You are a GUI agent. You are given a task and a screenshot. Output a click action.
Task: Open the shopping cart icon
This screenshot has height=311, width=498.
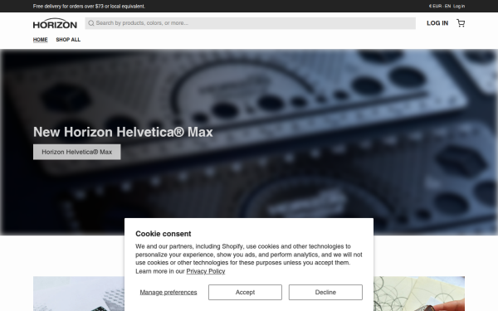pyautogui.click(x=461, y=23)
